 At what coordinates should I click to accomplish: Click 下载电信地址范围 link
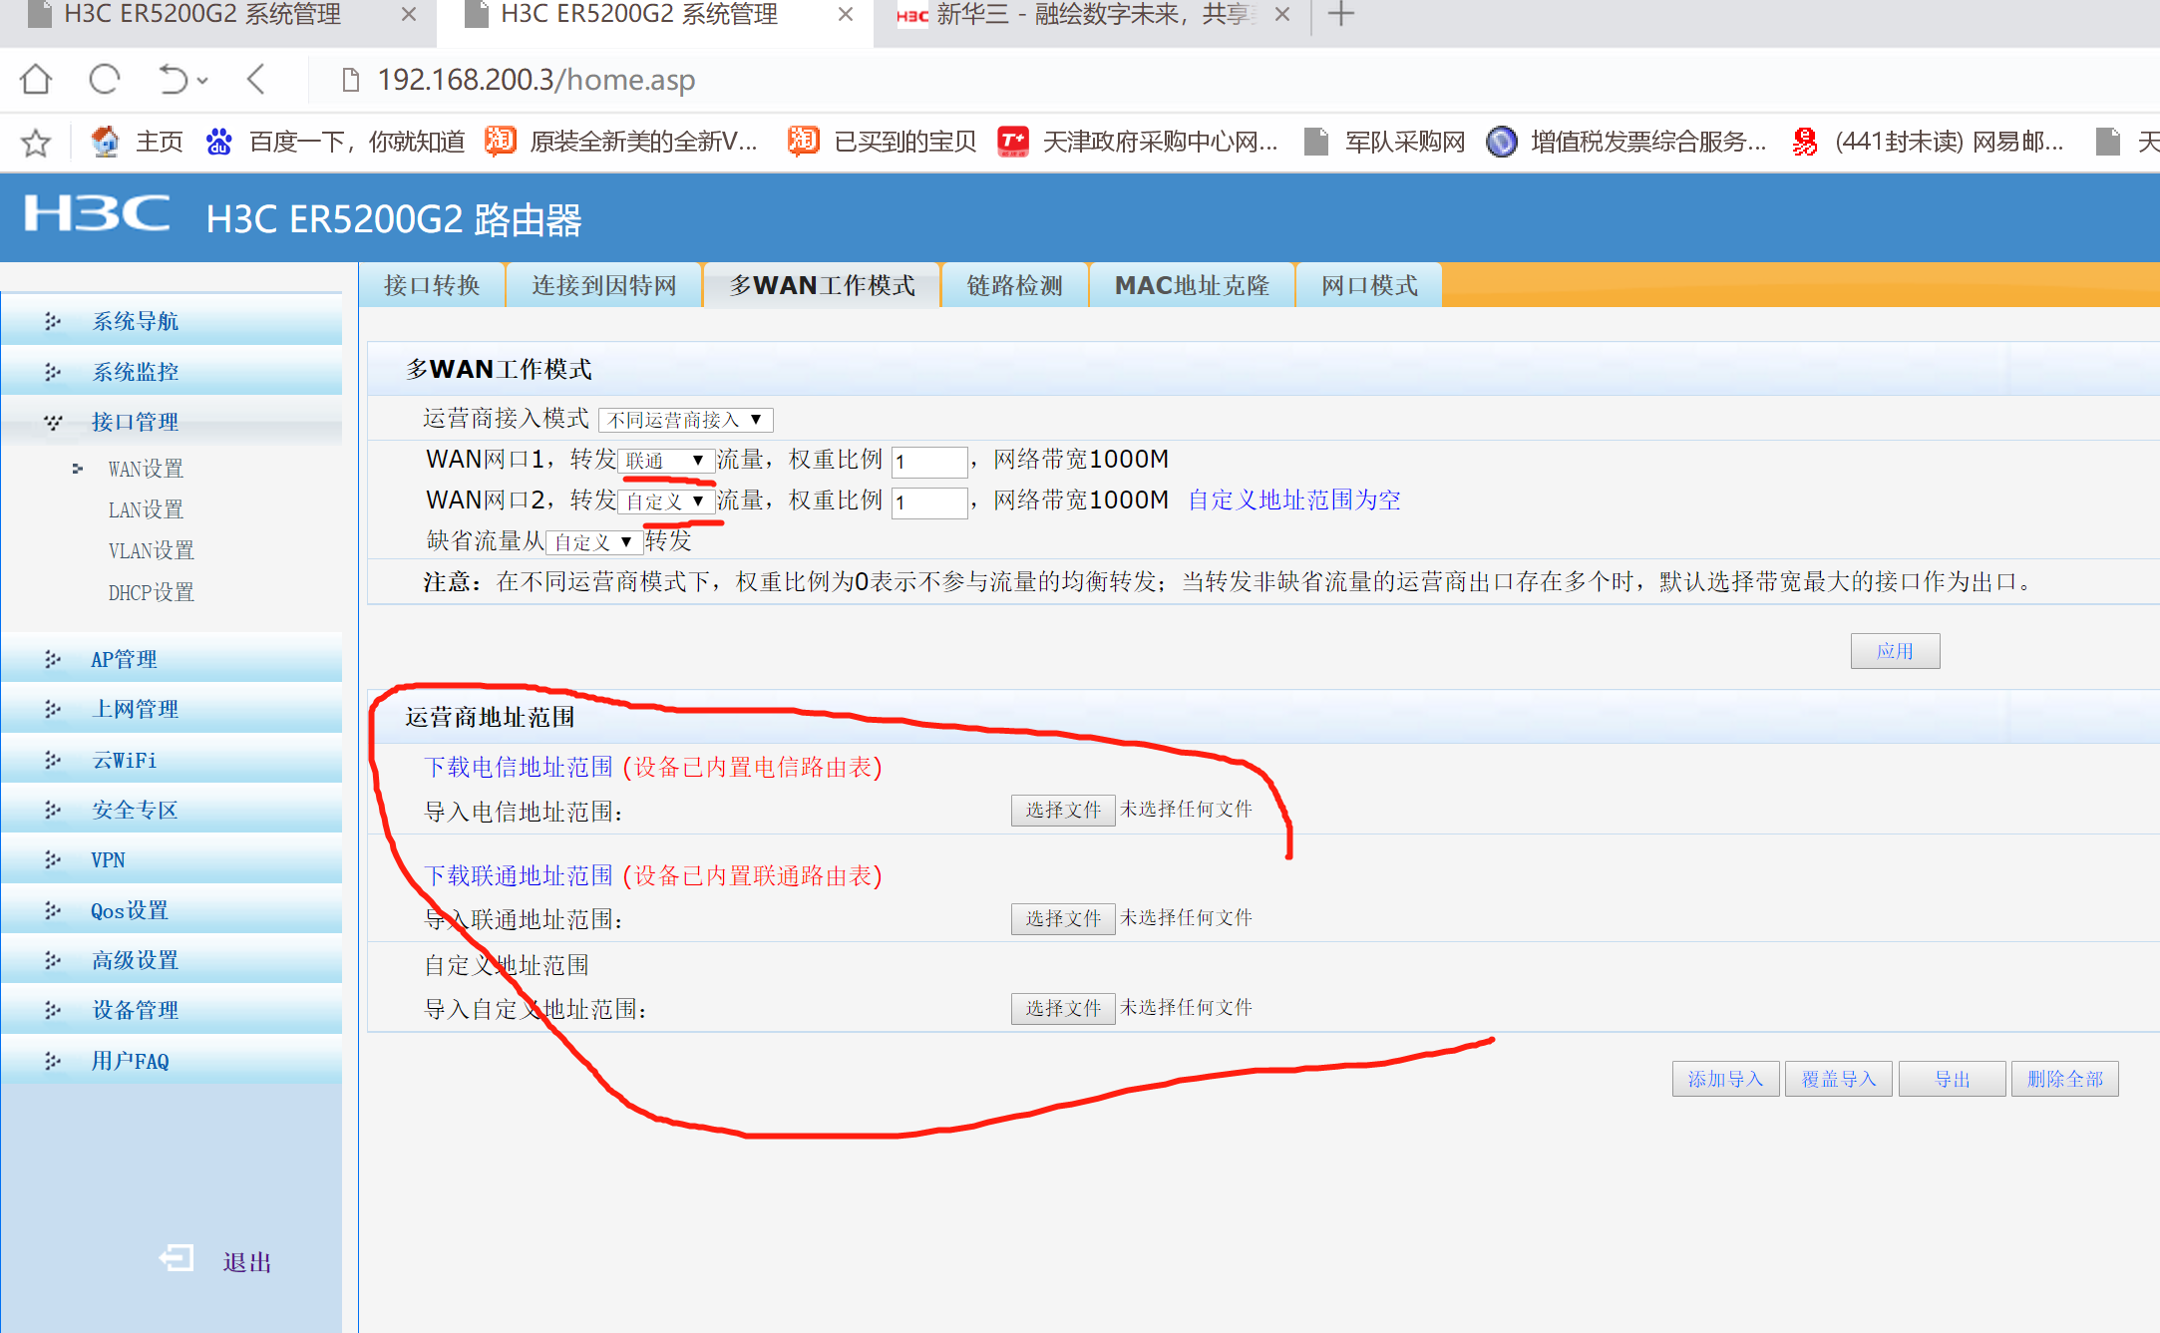pyautogui.click(x=519, y=767)
